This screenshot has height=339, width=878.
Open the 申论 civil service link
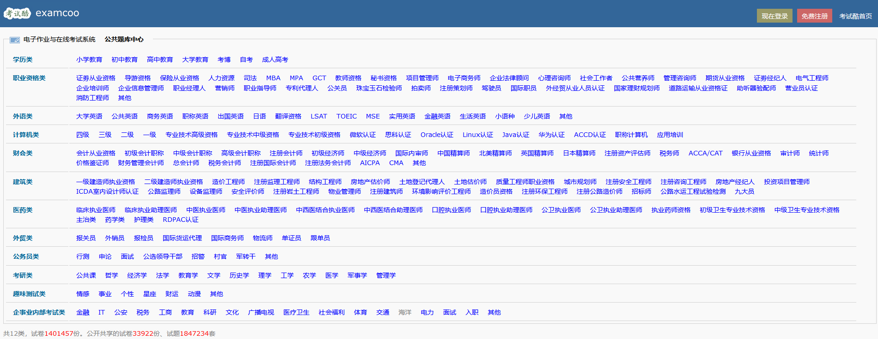(105, 257)
